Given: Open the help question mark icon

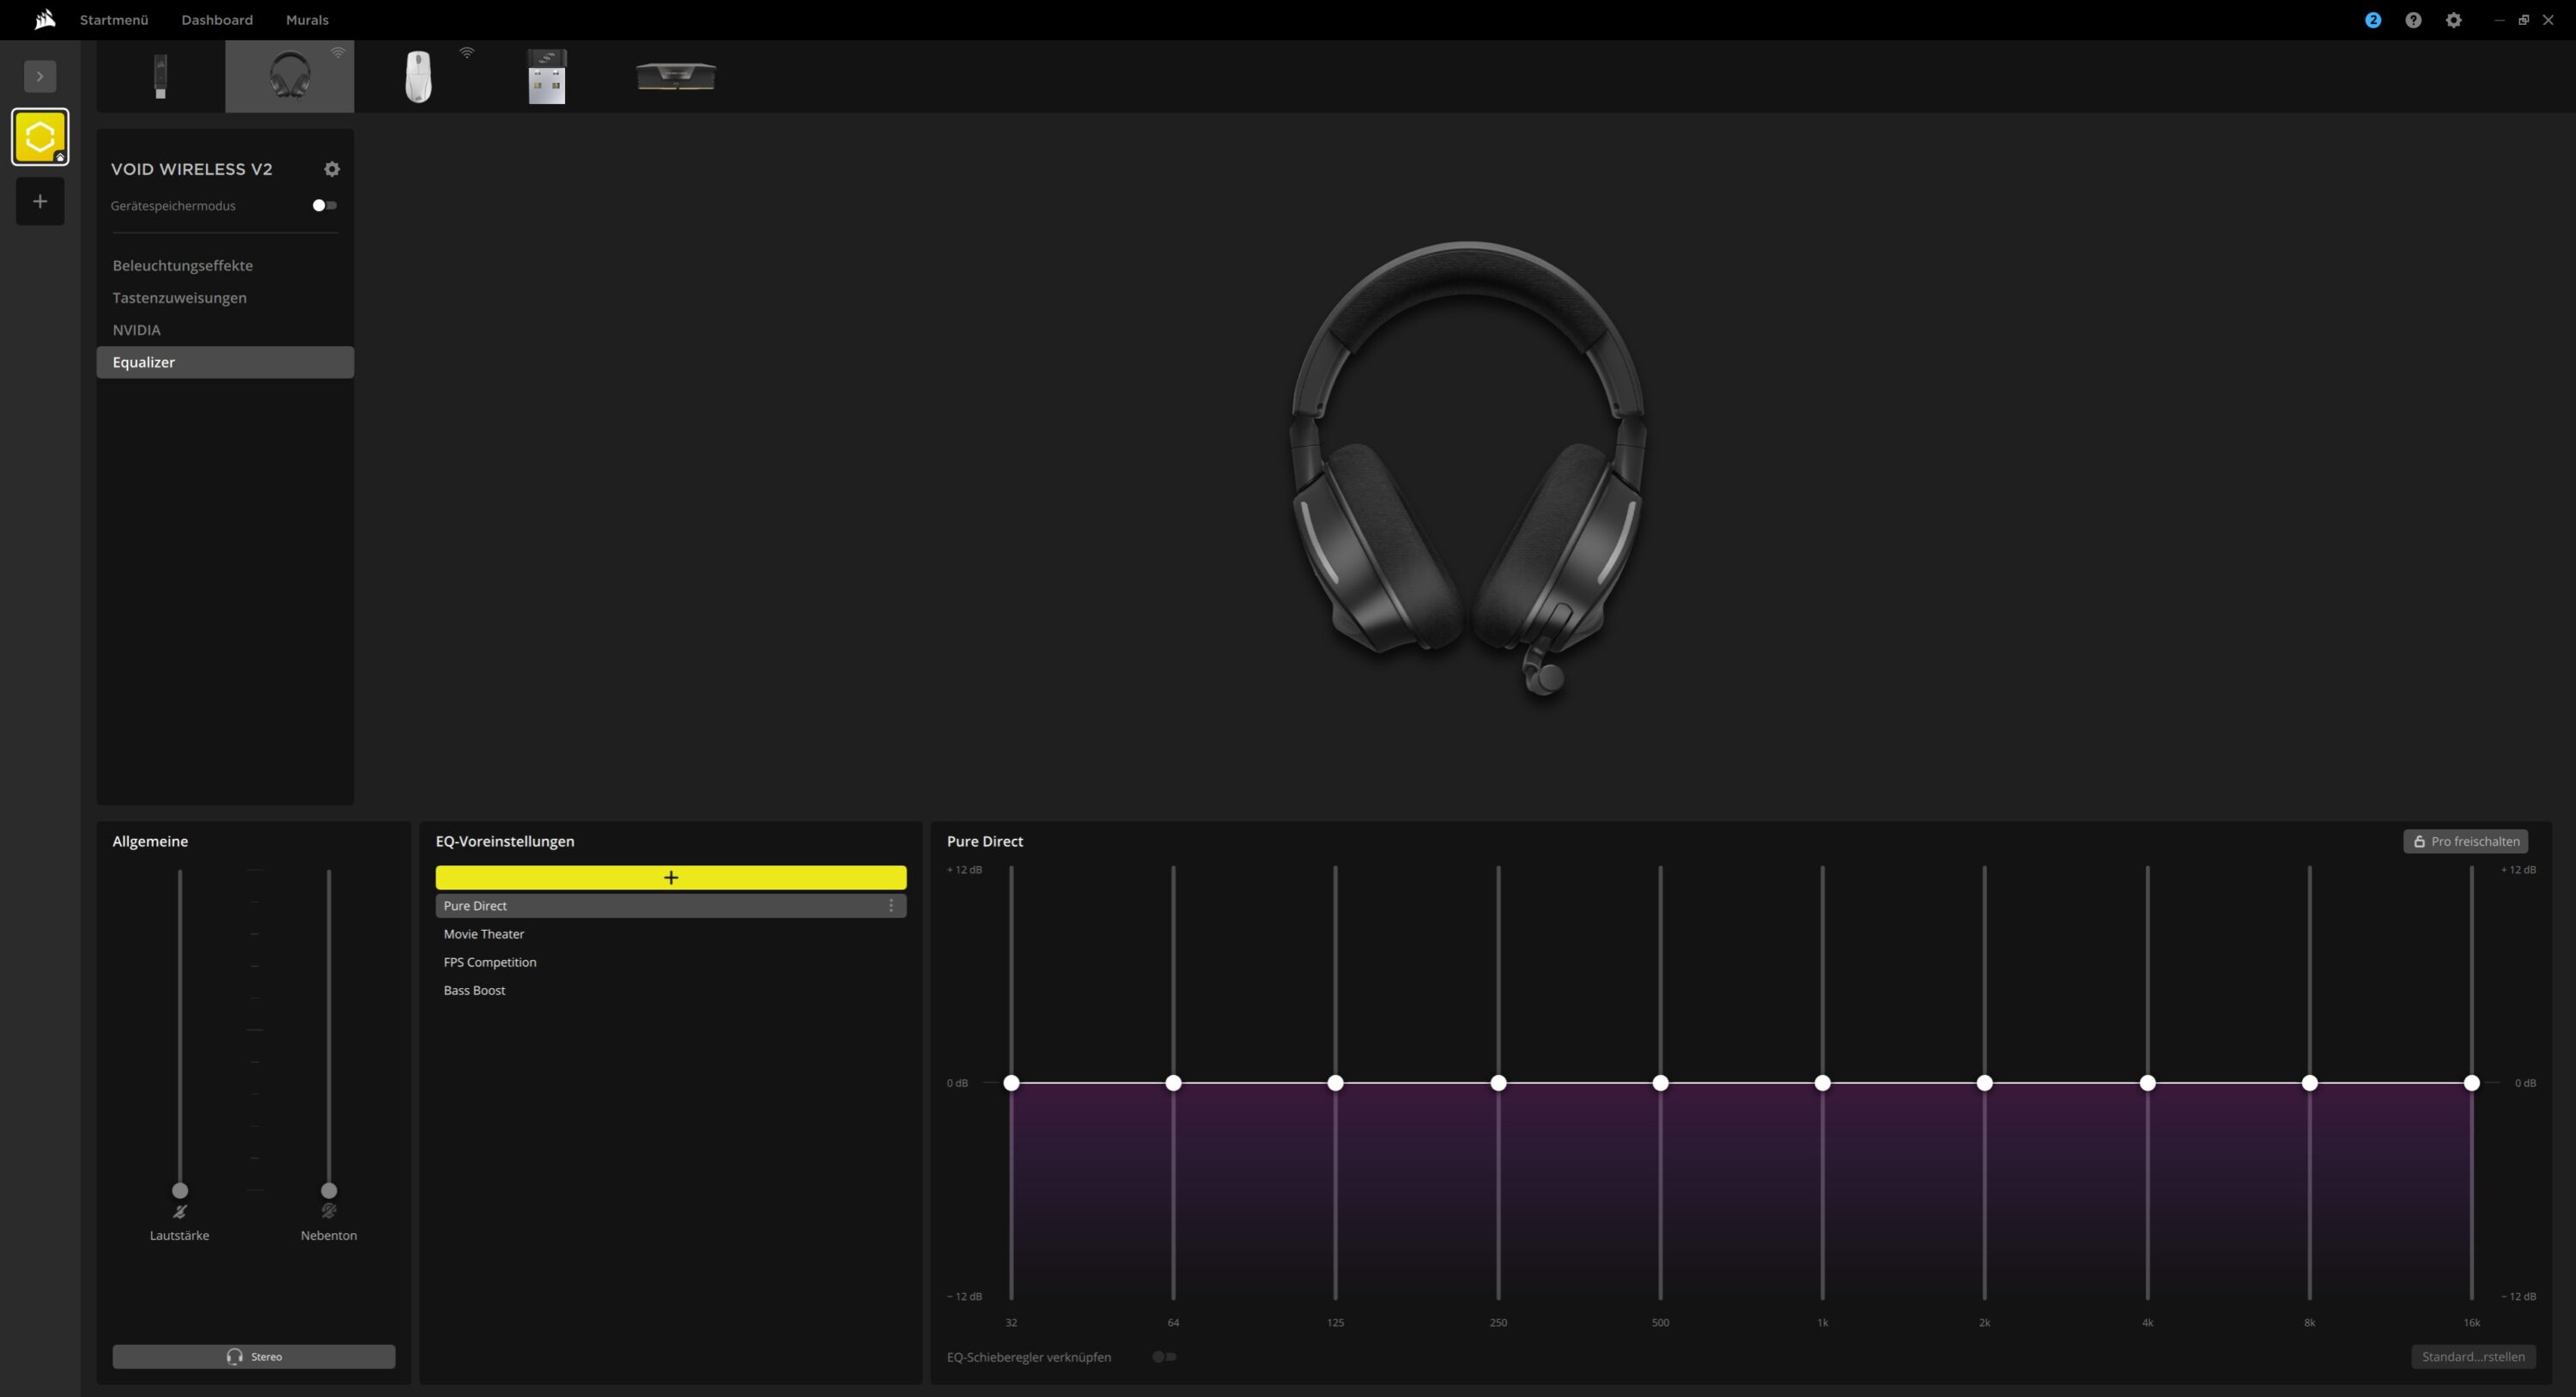Looking at the screenshot, I should pyautogui.click(x=2413, y=20).
